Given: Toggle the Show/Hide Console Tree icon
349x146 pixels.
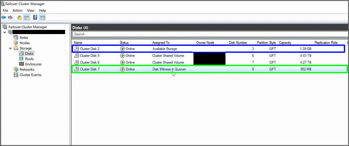Looking at the screenshot, I should [26, 18].
